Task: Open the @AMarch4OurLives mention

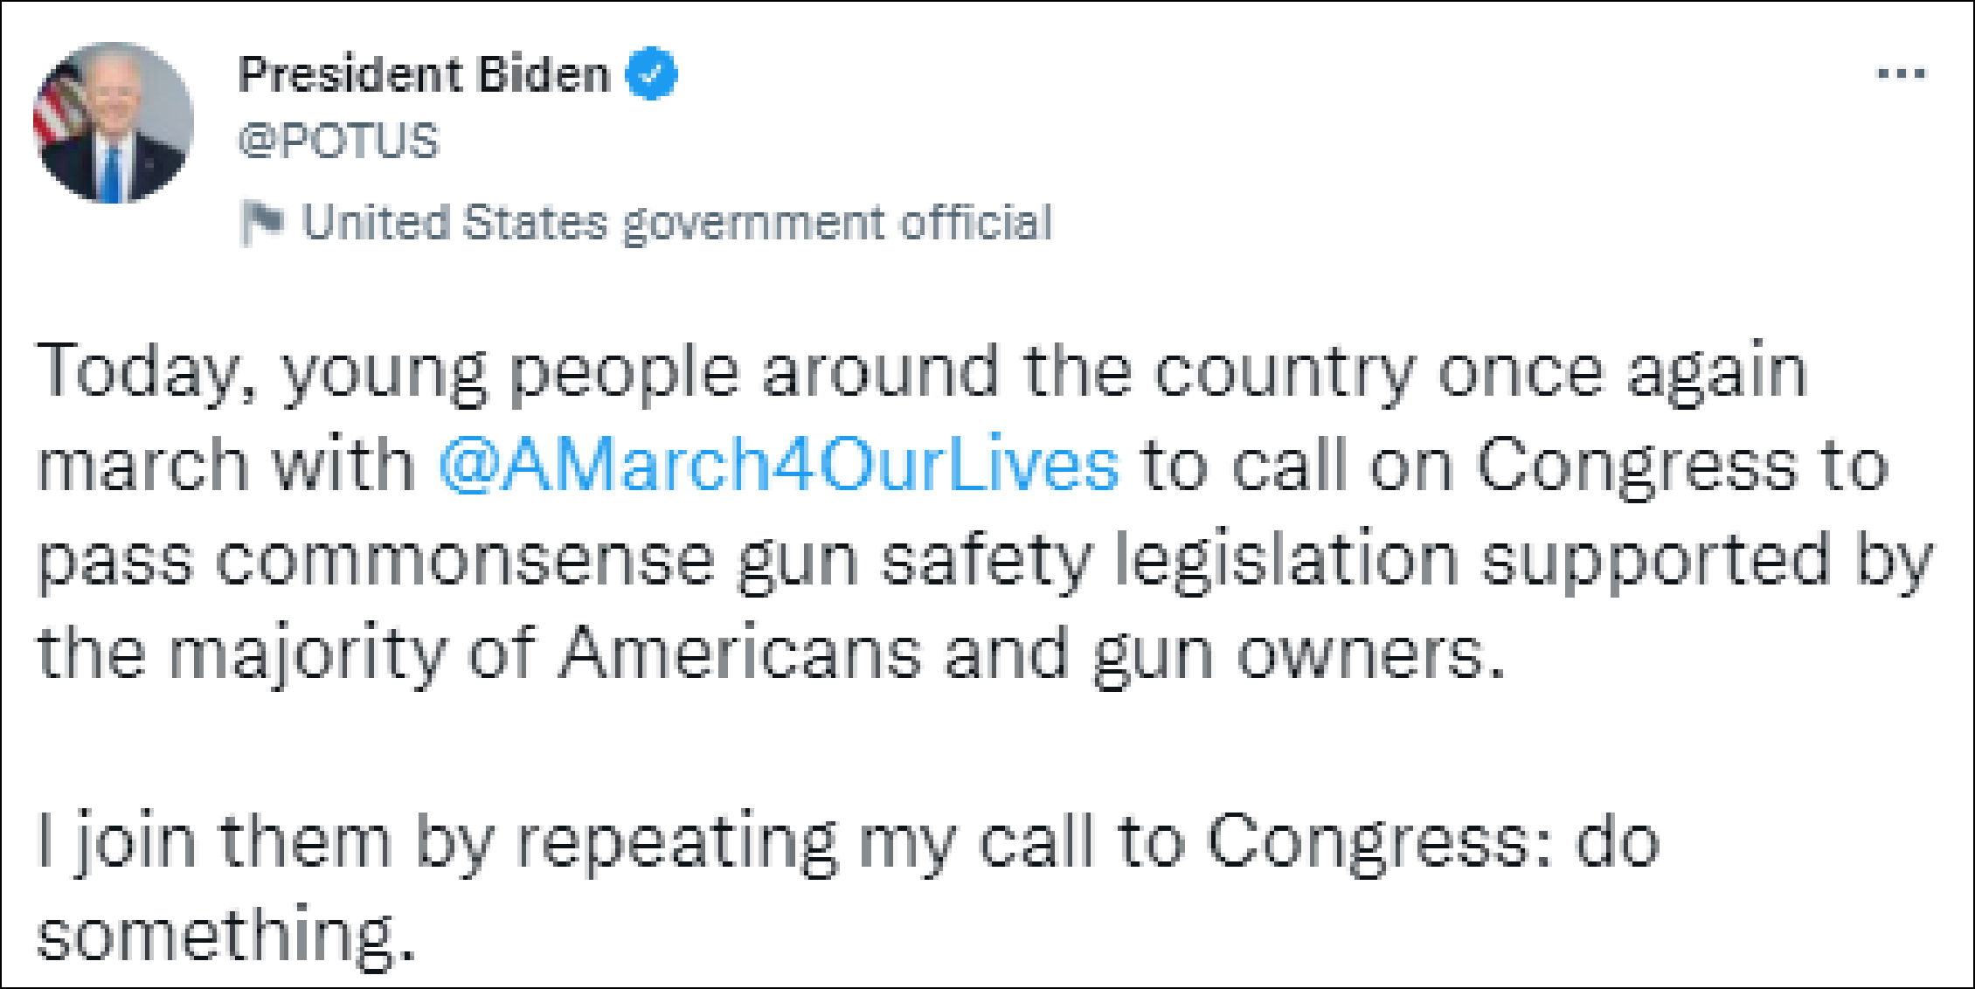Action: tap(778, 465)
